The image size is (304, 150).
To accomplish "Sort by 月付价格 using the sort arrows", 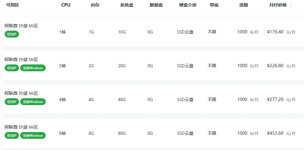I will pos(290,5).
